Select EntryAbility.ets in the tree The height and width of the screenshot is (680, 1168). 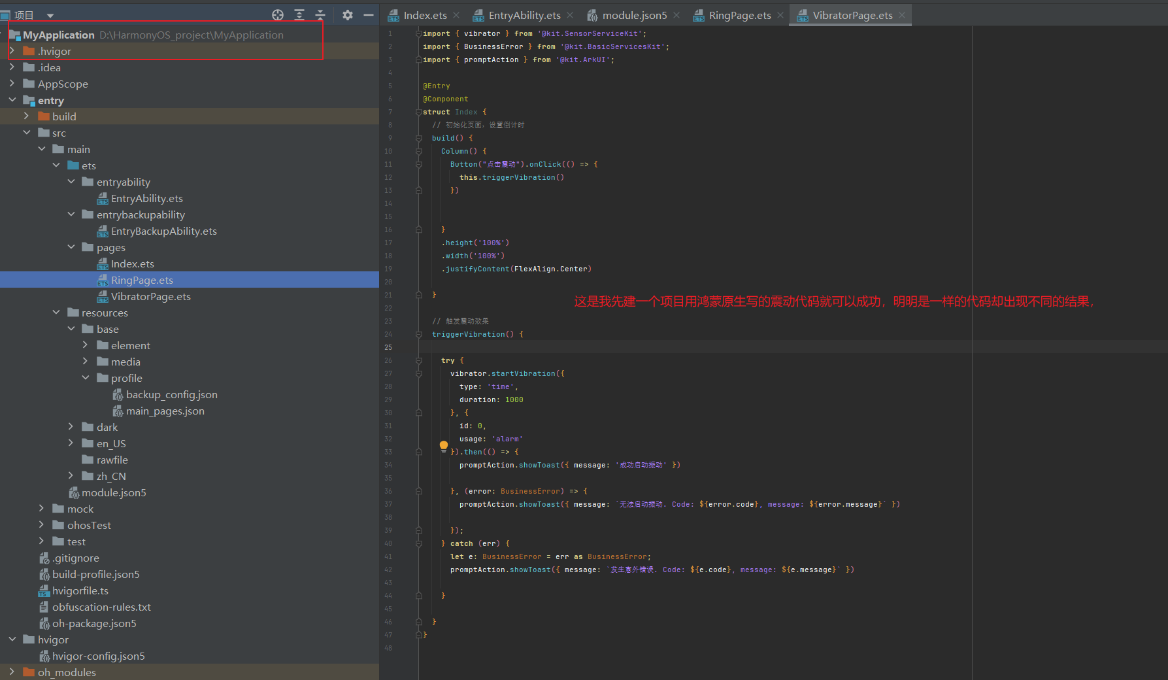click(x=146, y=198)
